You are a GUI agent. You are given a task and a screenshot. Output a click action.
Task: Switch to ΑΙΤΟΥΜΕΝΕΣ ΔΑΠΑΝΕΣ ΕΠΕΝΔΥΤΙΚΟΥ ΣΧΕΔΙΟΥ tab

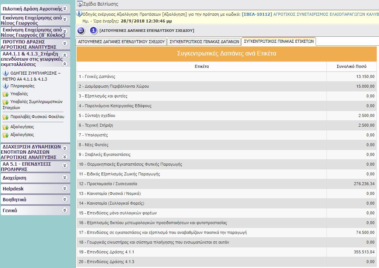(121, 42)
